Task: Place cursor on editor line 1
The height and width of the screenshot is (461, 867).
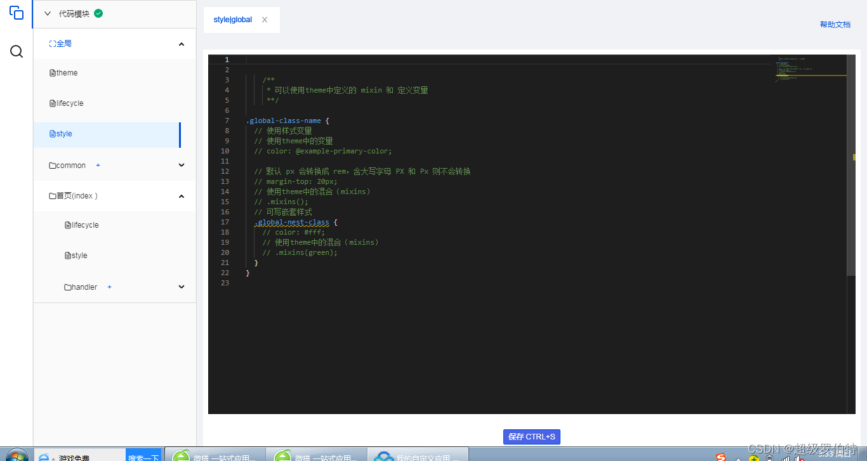Action: [508, 60]
